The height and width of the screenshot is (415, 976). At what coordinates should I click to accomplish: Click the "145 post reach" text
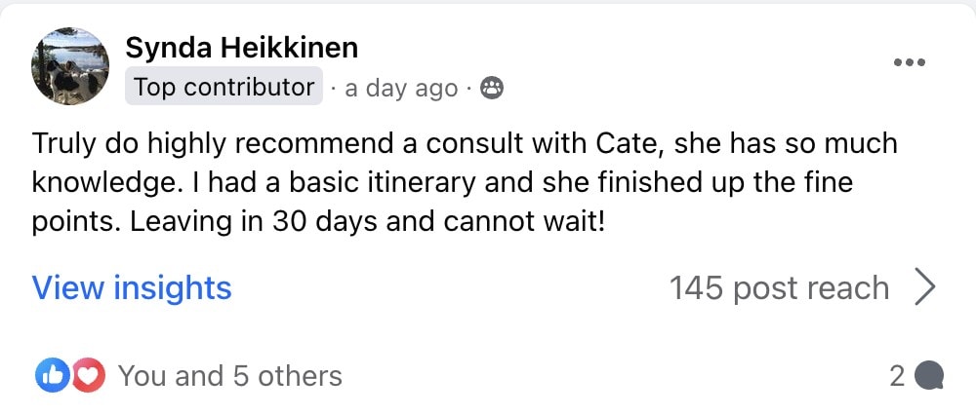779,287
